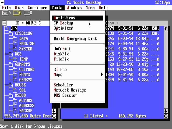
Task: Open the tree window control box
Action: pos(4,23)
